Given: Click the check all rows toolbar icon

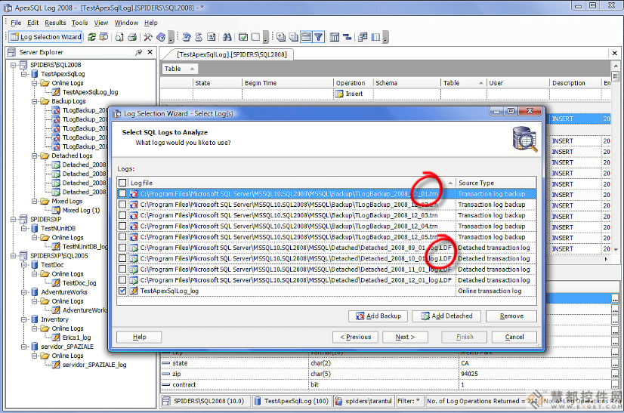Looking at the screenshot, I should (x=243, y=37).
